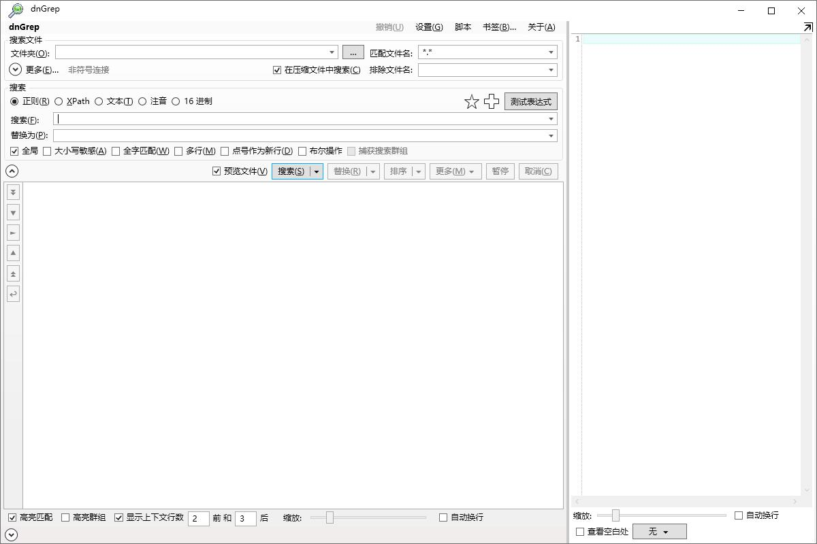Screen dimensions: 817x544
Task: Click the expand-all double down arrow icon
Action: pyautogui.click(x=13, y=192)
